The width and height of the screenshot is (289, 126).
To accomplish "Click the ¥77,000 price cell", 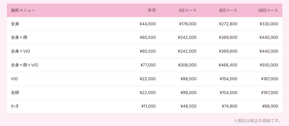I will click(x=148, y=65).
